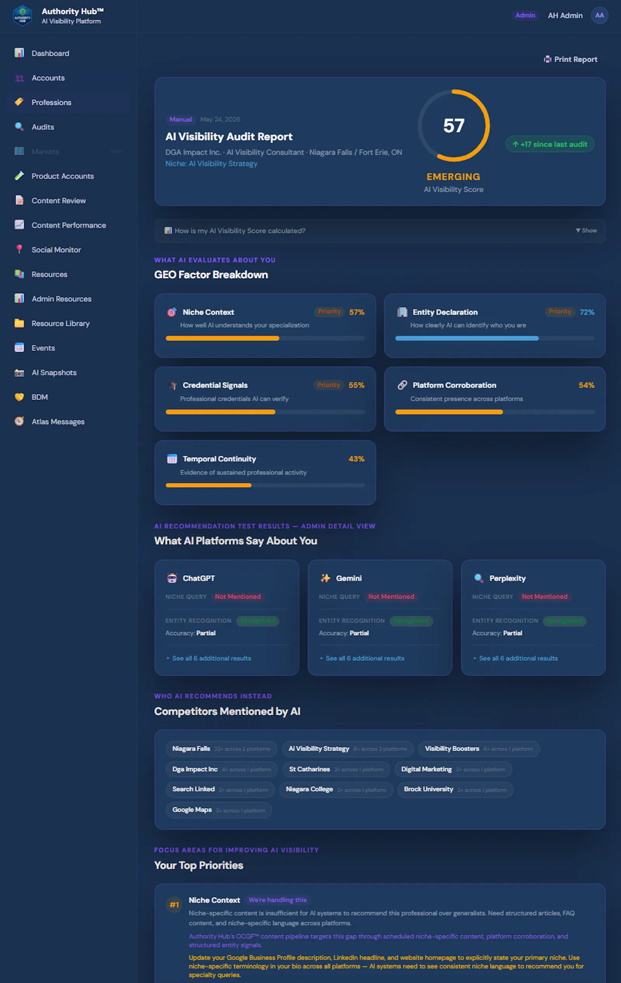
Task: Click the BDM handshake icon
Action: click(x=19, y=397)
